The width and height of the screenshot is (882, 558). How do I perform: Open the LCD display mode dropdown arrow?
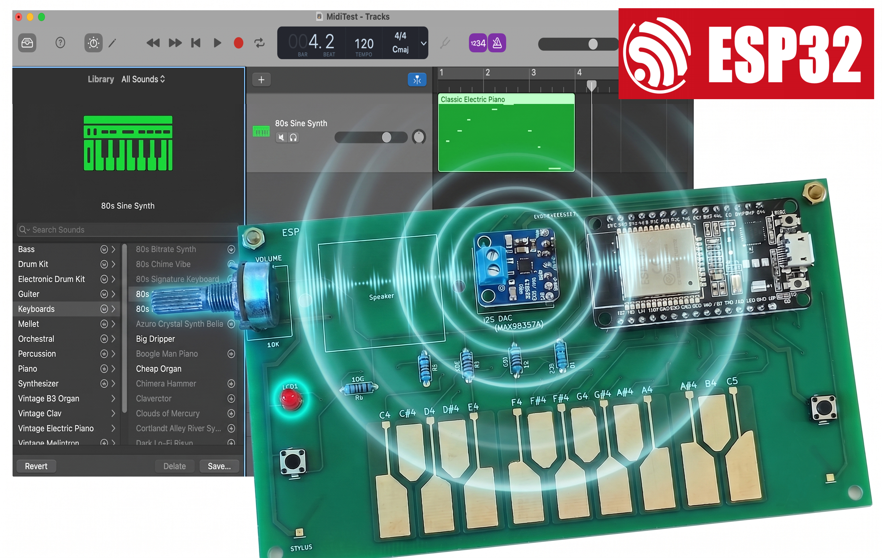click(x=424, y=43)
